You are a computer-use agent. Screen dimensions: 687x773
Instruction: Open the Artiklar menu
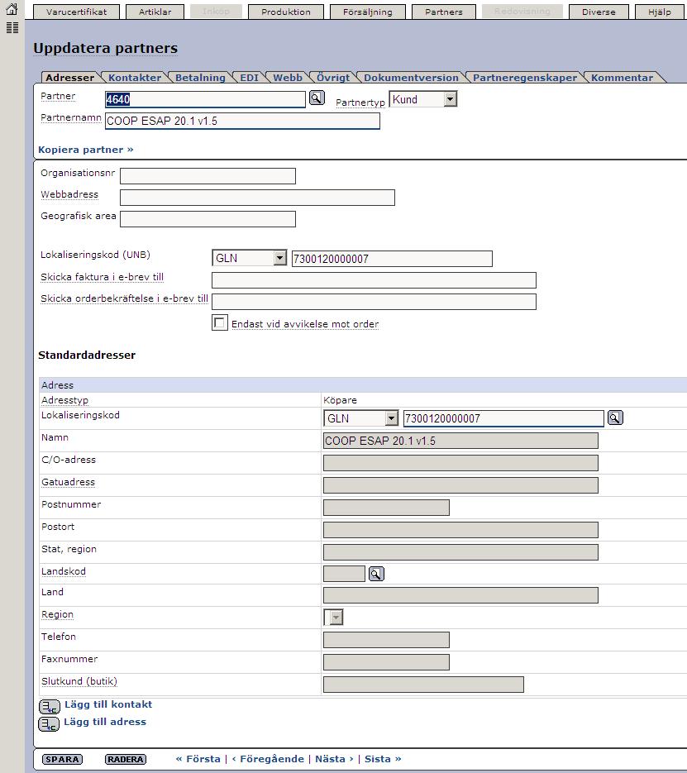click(155, 12)
